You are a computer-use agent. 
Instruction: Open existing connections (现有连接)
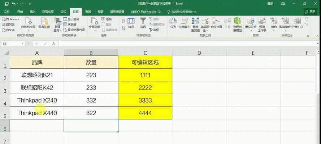pos(44,23)
